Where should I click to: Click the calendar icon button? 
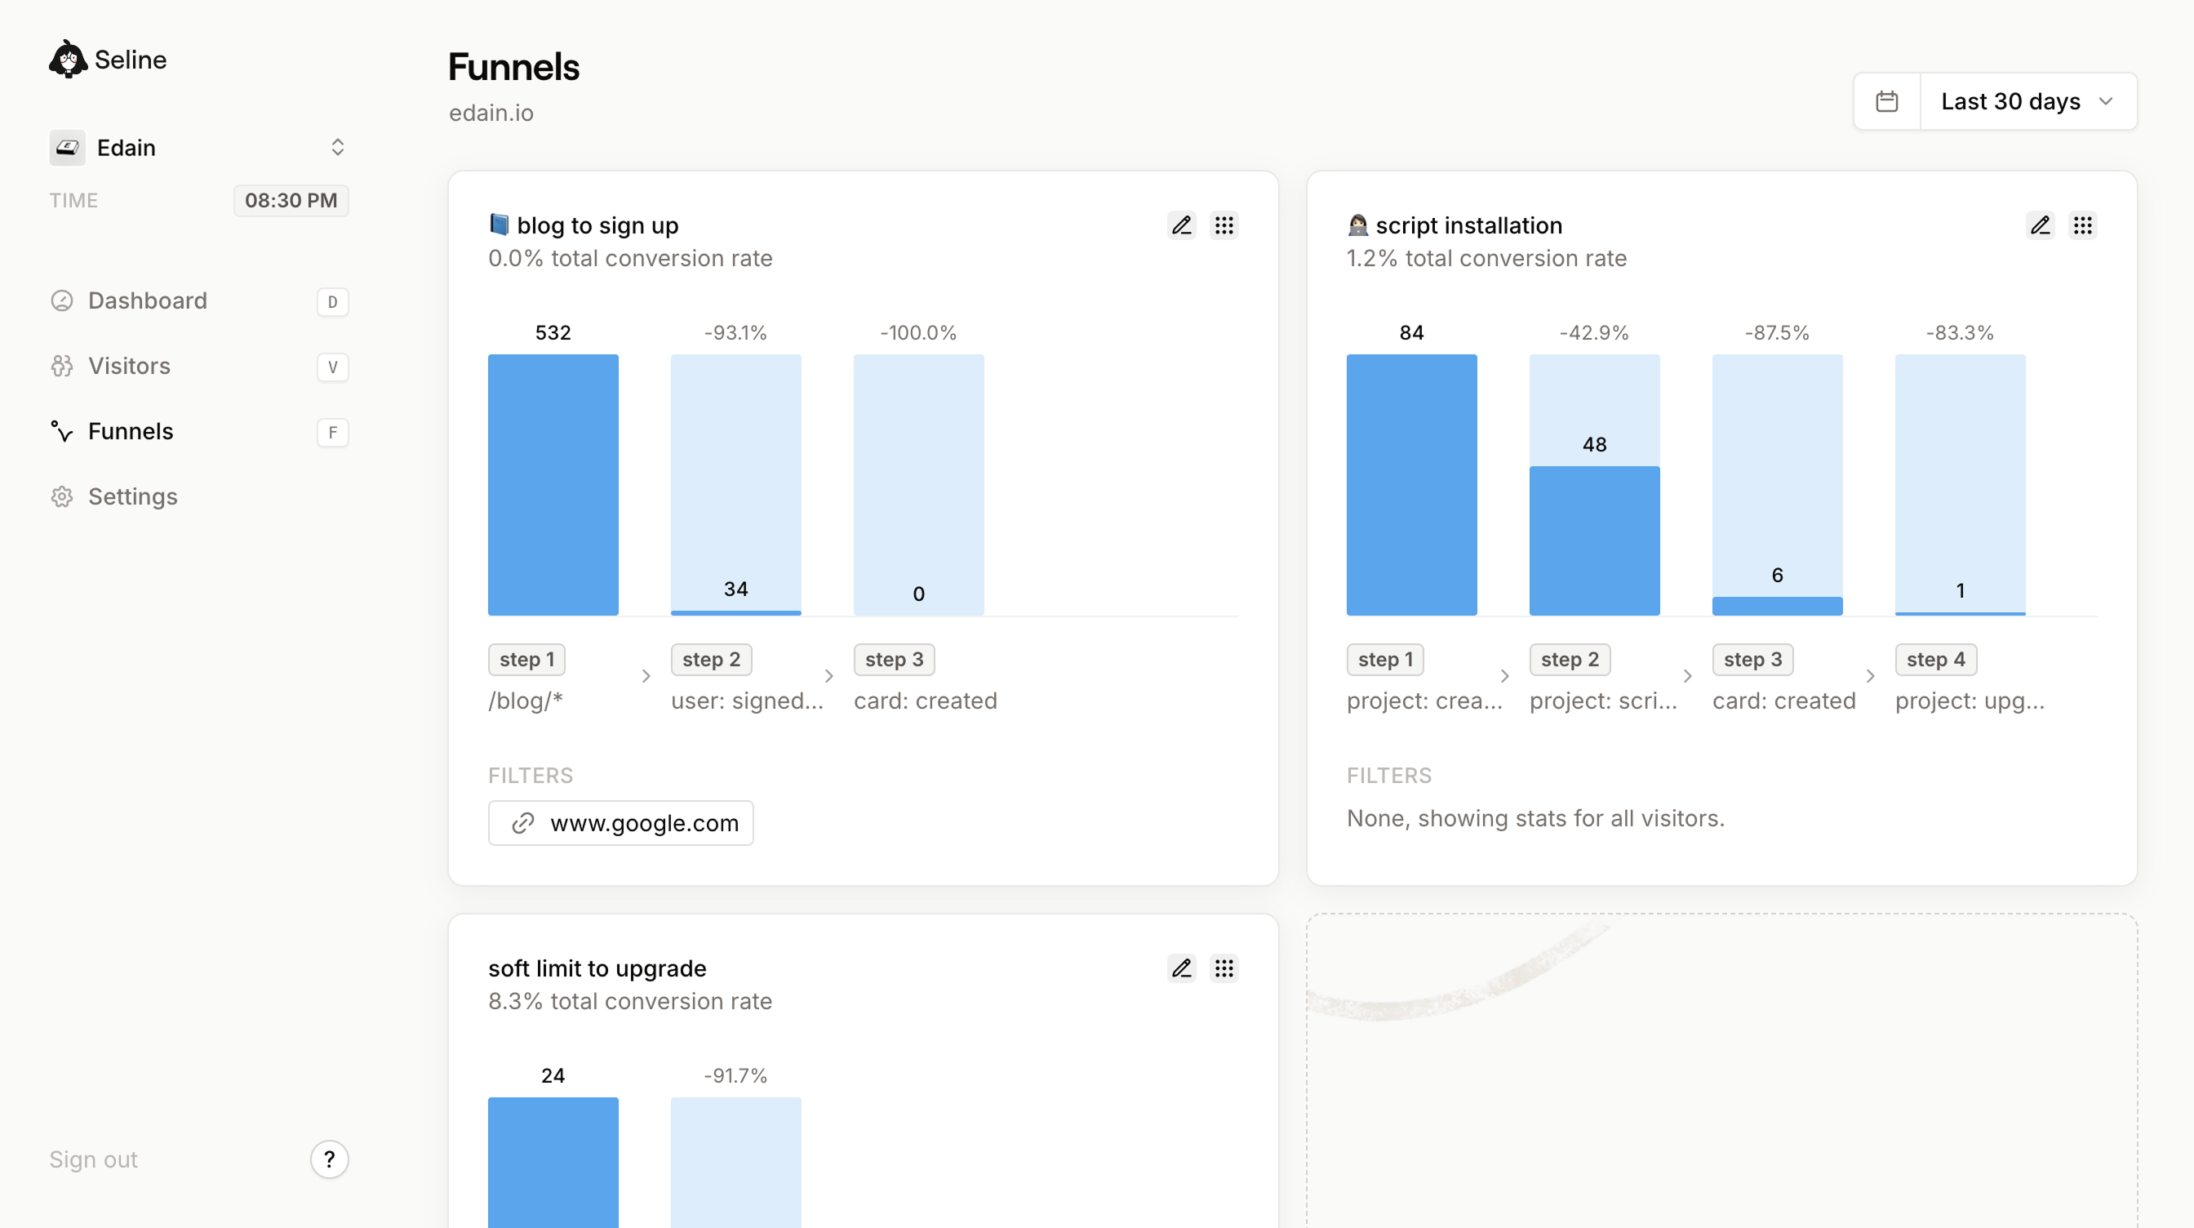[1886, 101]
